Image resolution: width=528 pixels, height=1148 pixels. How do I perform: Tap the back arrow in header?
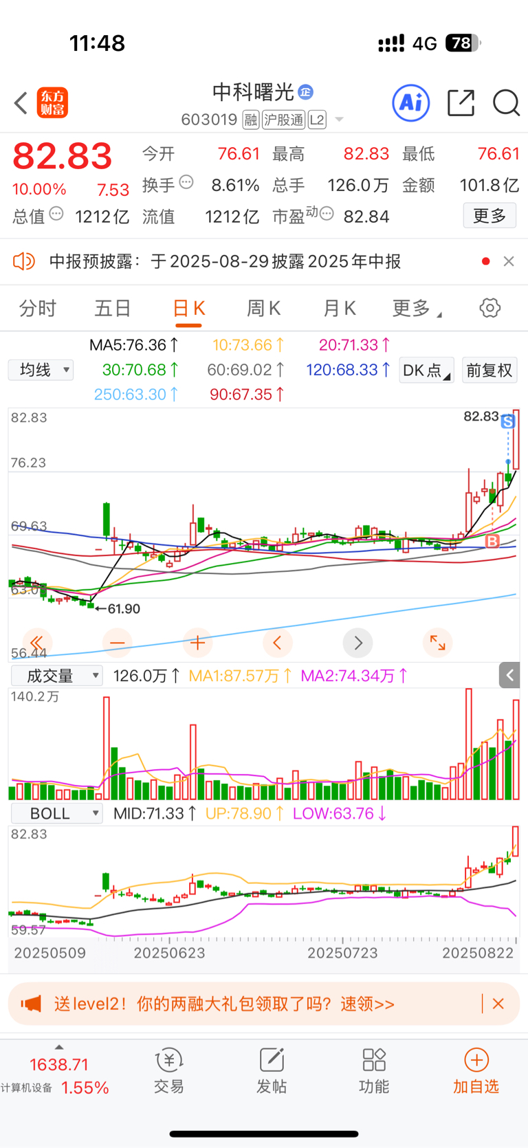(x=21, y=103)
